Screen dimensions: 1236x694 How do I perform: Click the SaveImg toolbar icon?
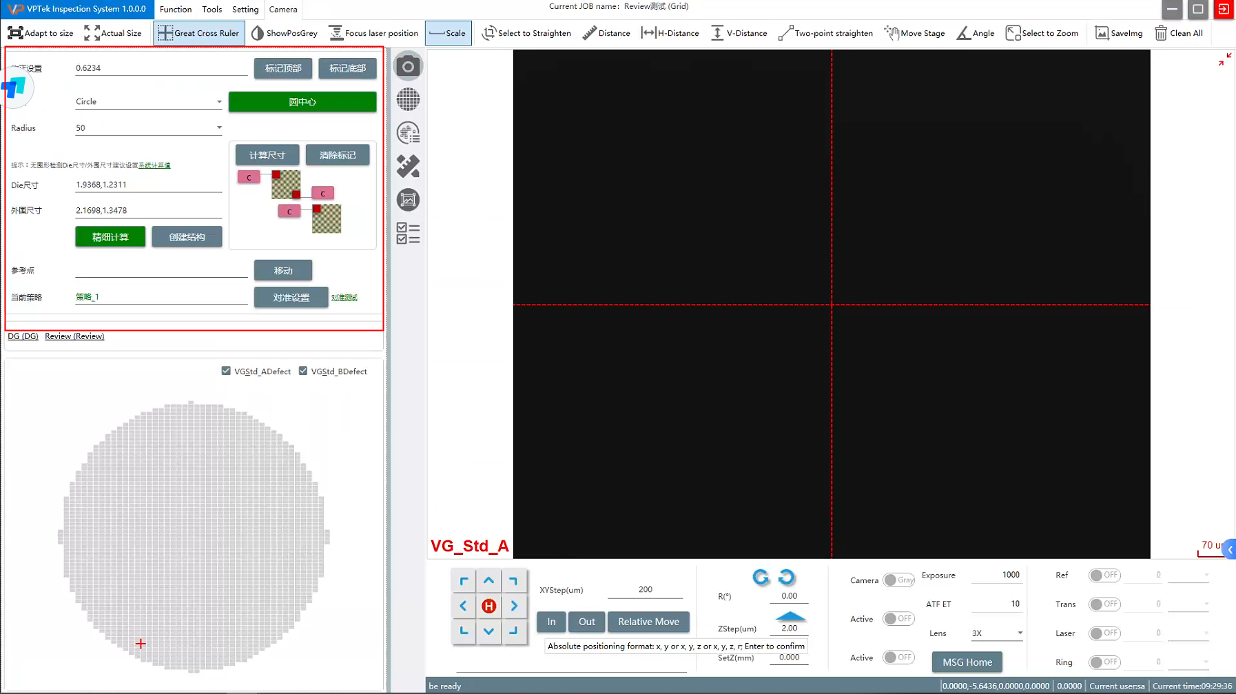click(1119, 33)
